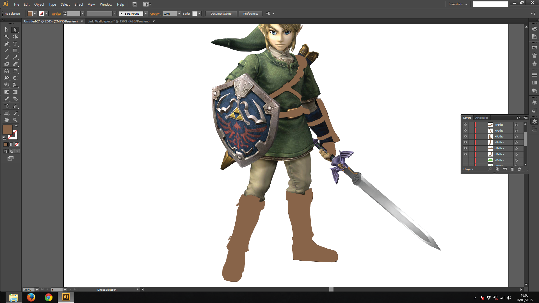Open the stroke weight dropdown

[x=83, y=13]
